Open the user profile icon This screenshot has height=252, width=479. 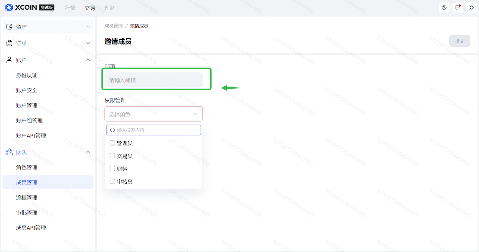coord(444,8)
